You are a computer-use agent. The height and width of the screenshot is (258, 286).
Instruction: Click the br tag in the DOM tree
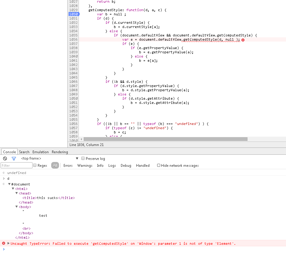tap(26, 228)
